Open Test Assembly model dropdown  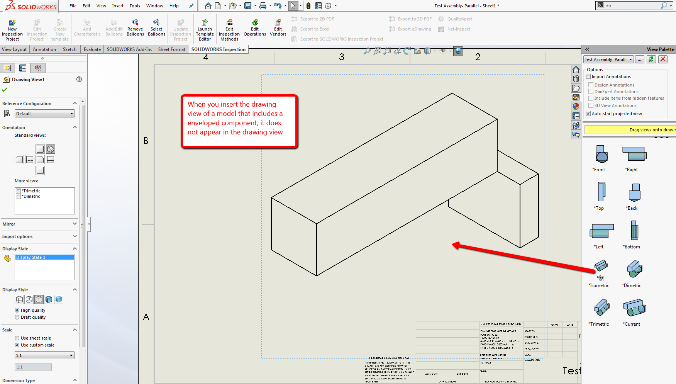[x=608, y=59]
